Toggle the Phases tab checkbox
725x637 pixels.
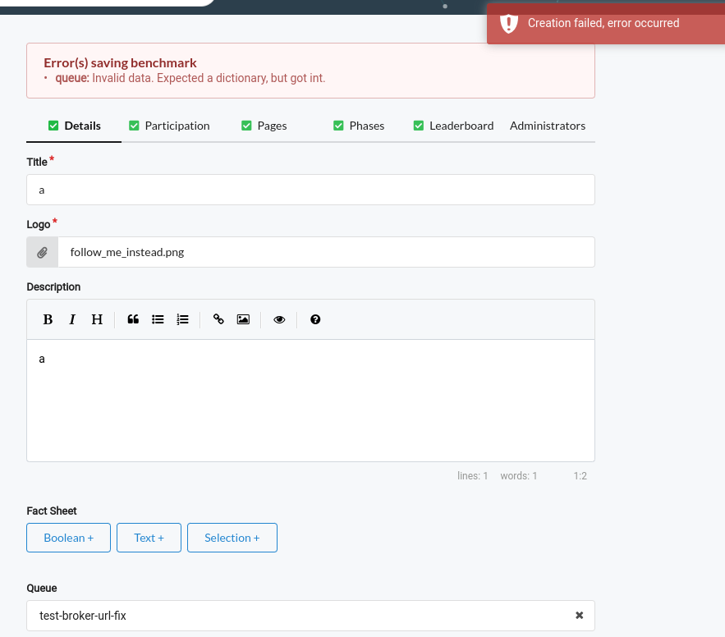tap(338, 125)
